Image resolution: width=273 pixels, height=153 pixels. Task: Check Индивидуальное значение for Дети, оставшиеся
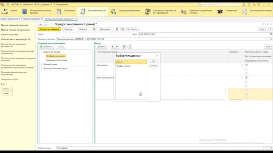(x=247, y=86)
